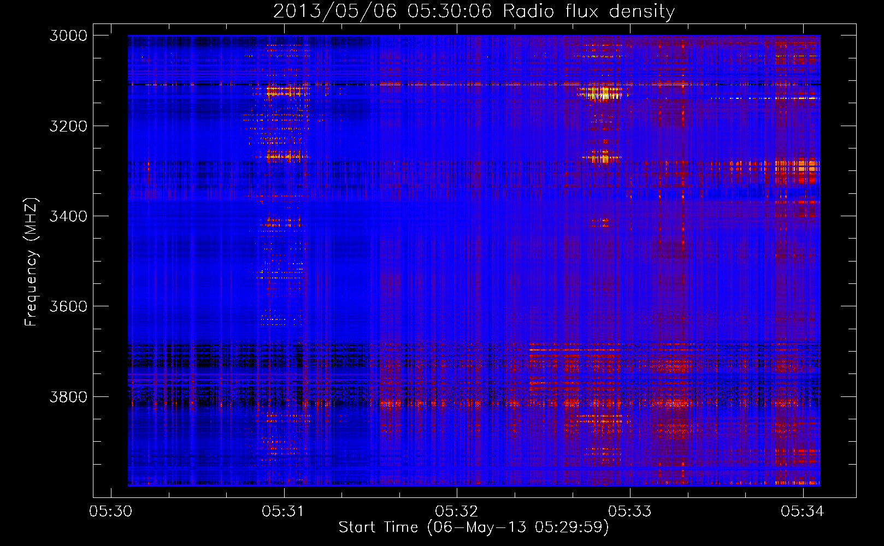Click the plot title "2013/05/06 05:30:06 Radio flux density"

(x=474, y=11)
